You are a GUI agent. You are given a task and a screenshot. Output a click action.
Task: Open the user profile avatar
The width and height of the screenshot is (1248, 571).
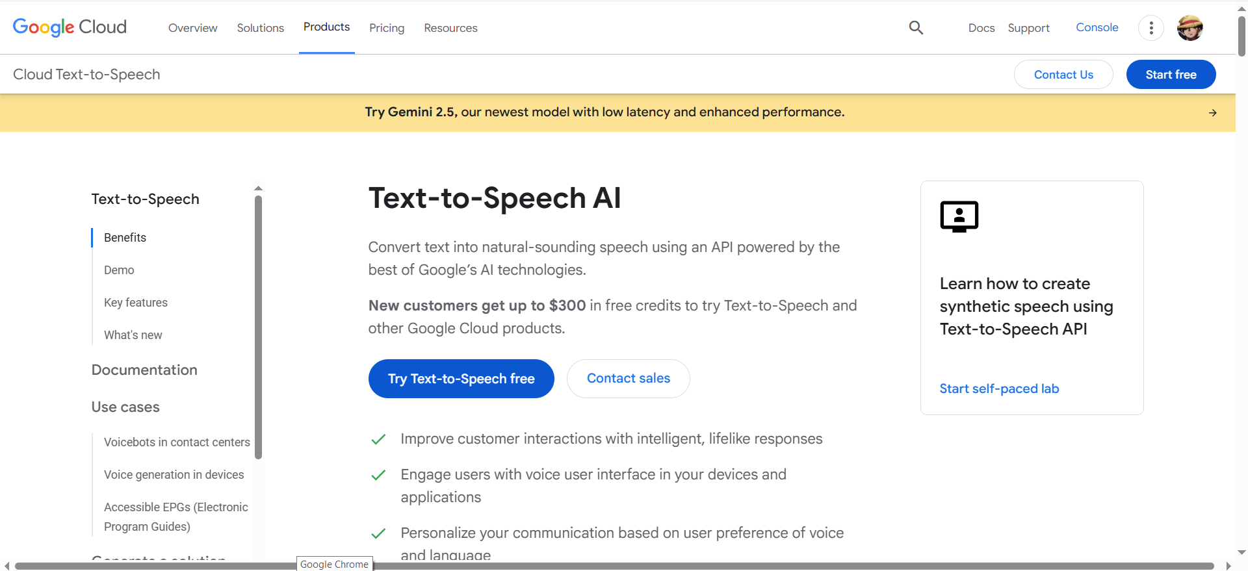tap(1190, 28)
